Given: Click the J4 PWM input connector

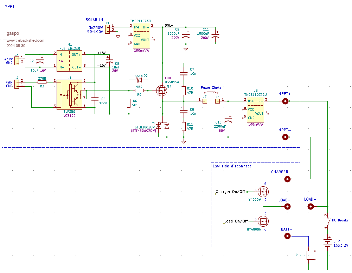Looking at the screenshot, I should tap(17, 83).
